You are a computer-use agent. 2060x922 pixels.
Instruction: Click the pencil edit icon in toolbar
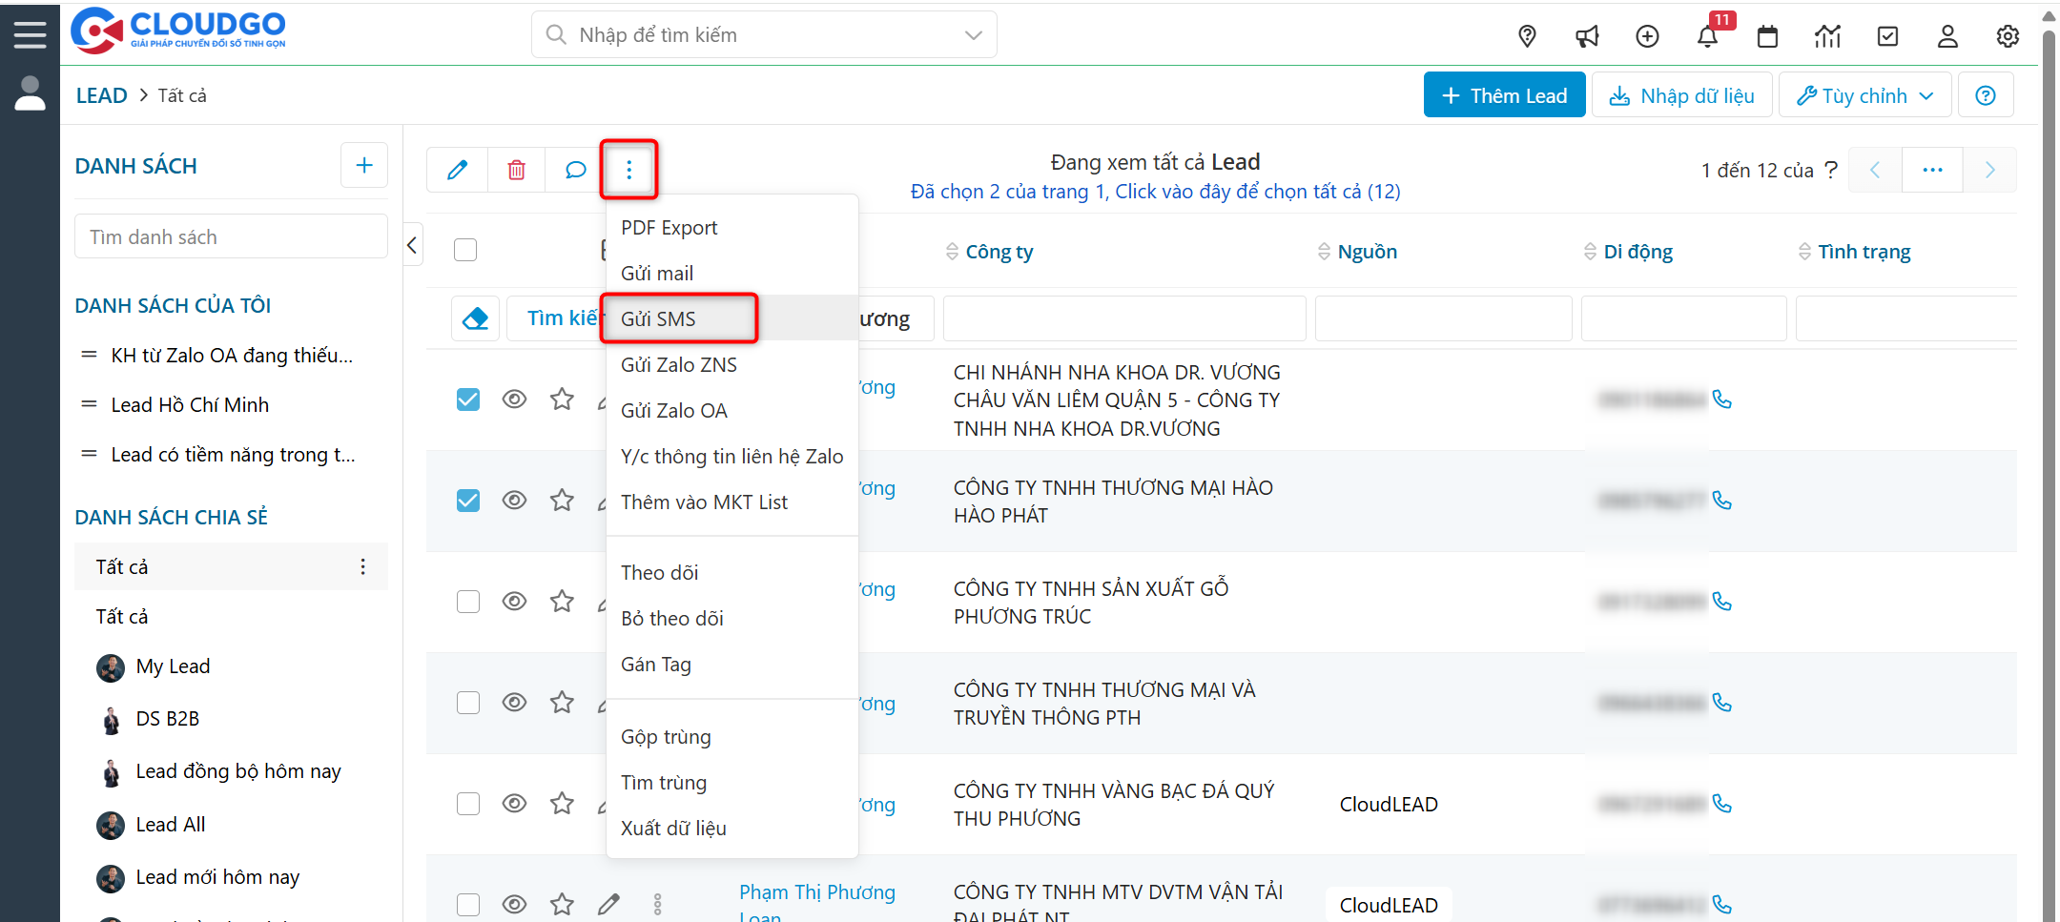(x=457, y=170)
